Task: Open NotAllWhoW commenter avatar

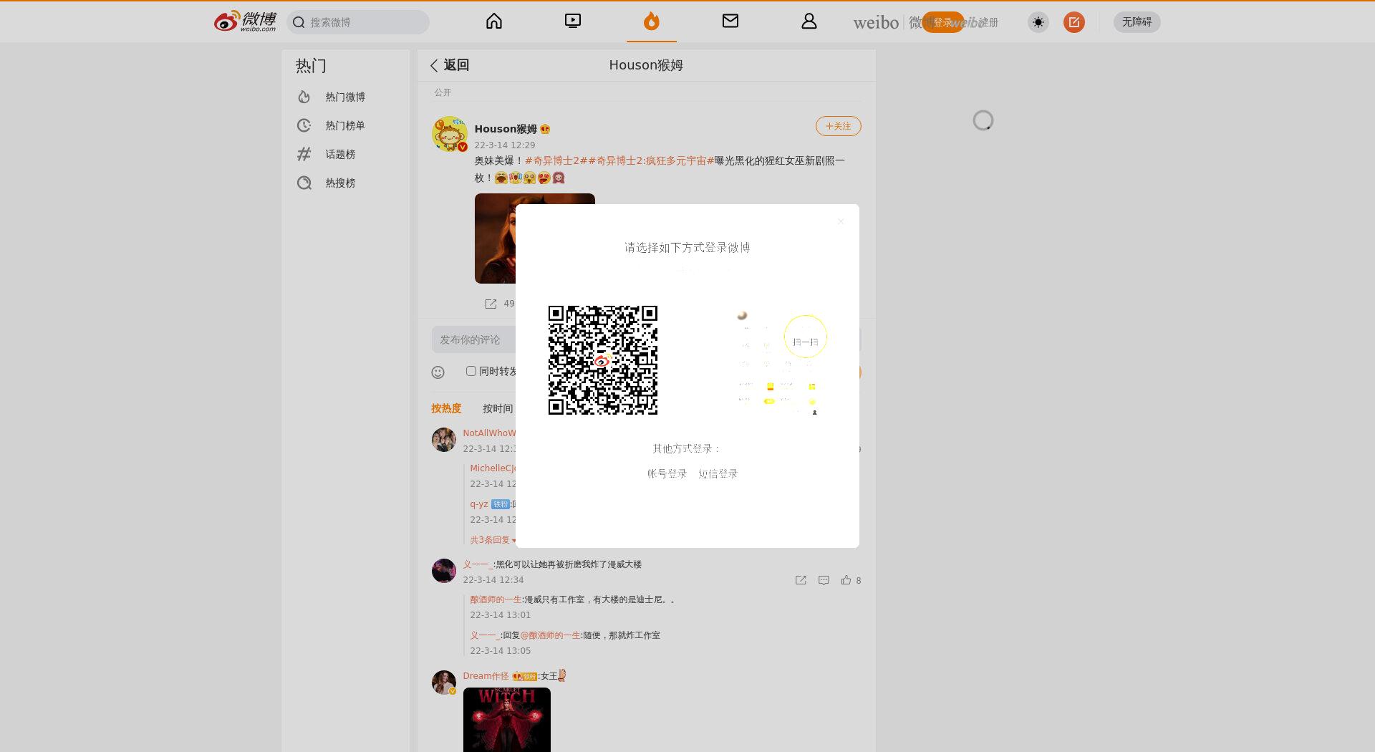Action: coord(444,440)
